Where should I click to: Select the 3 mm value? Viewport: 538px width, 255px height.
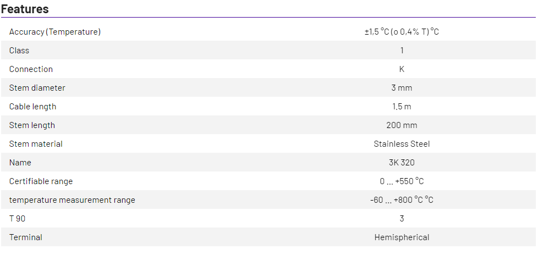[402, 88]
